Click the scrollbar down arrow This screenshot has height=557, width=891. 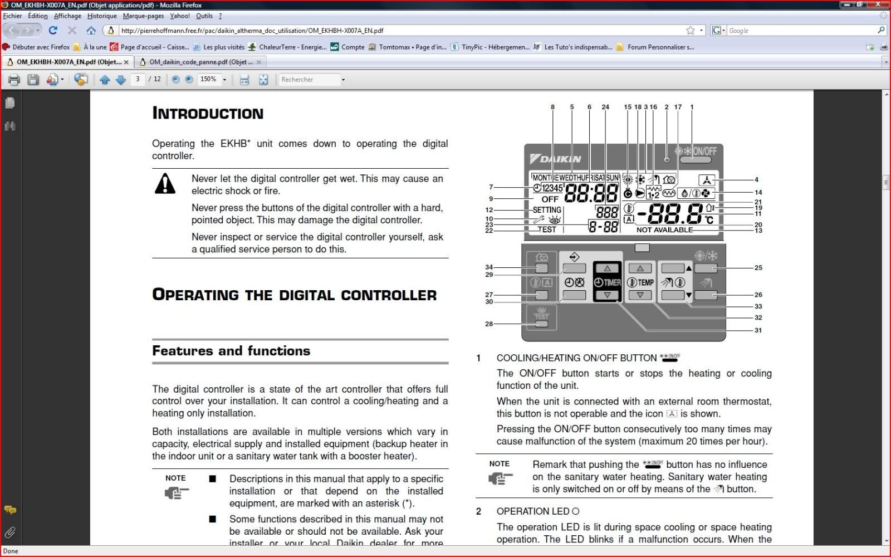pos(885,541)
